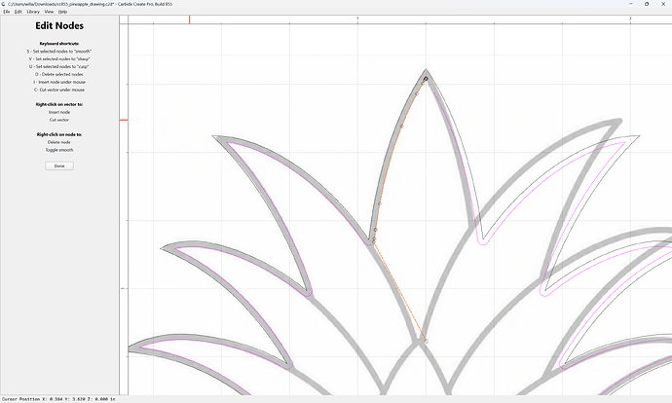672x403 pixels.
Task: Open the Edit menu
Action: pos(18,12)
